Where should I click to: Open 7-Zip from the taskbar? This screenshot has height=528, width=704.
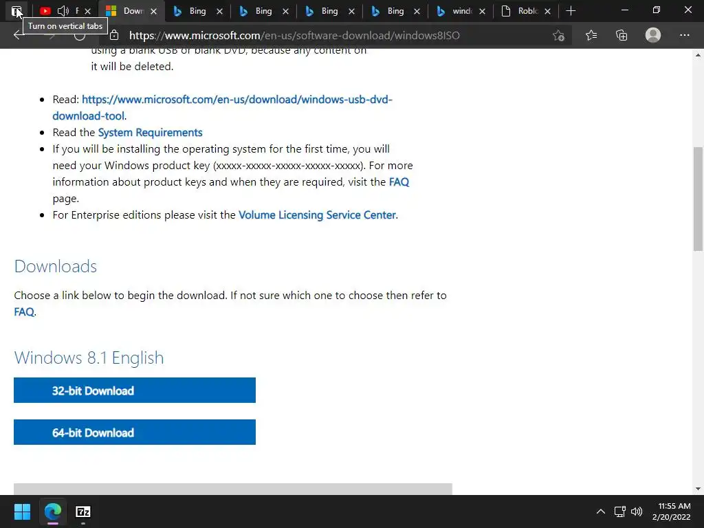(83, 511)
